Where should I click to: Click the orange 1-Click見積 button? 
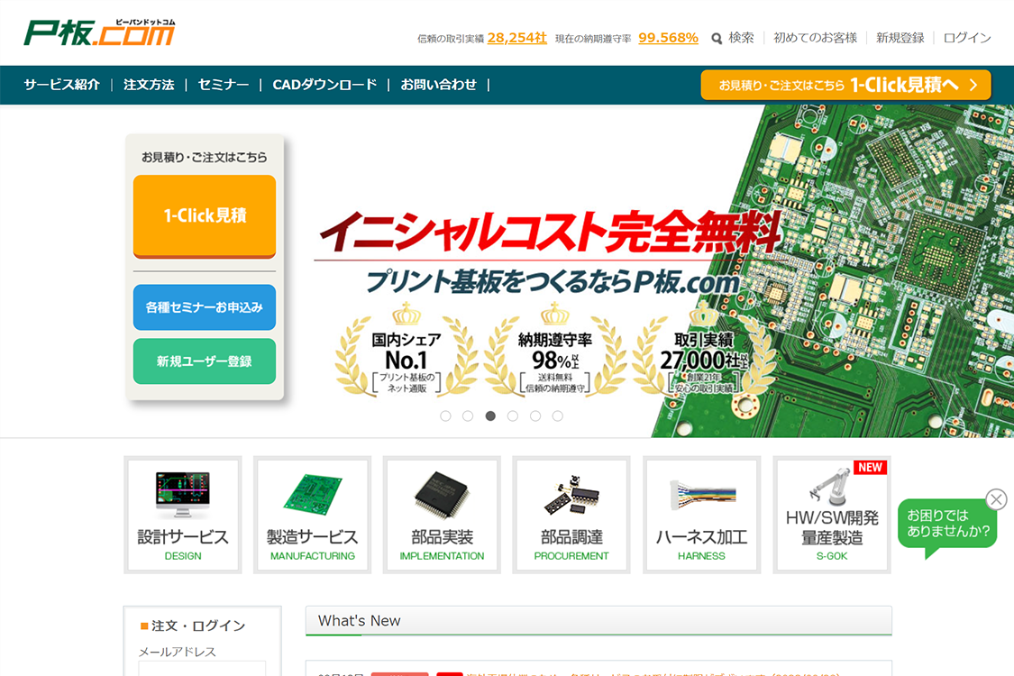click(x=205, y=215)
